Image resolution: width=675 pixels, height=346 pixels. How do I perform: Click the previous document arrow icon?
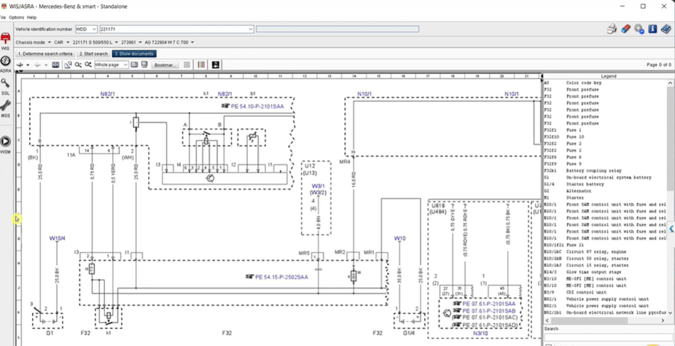tap(20, 65)
